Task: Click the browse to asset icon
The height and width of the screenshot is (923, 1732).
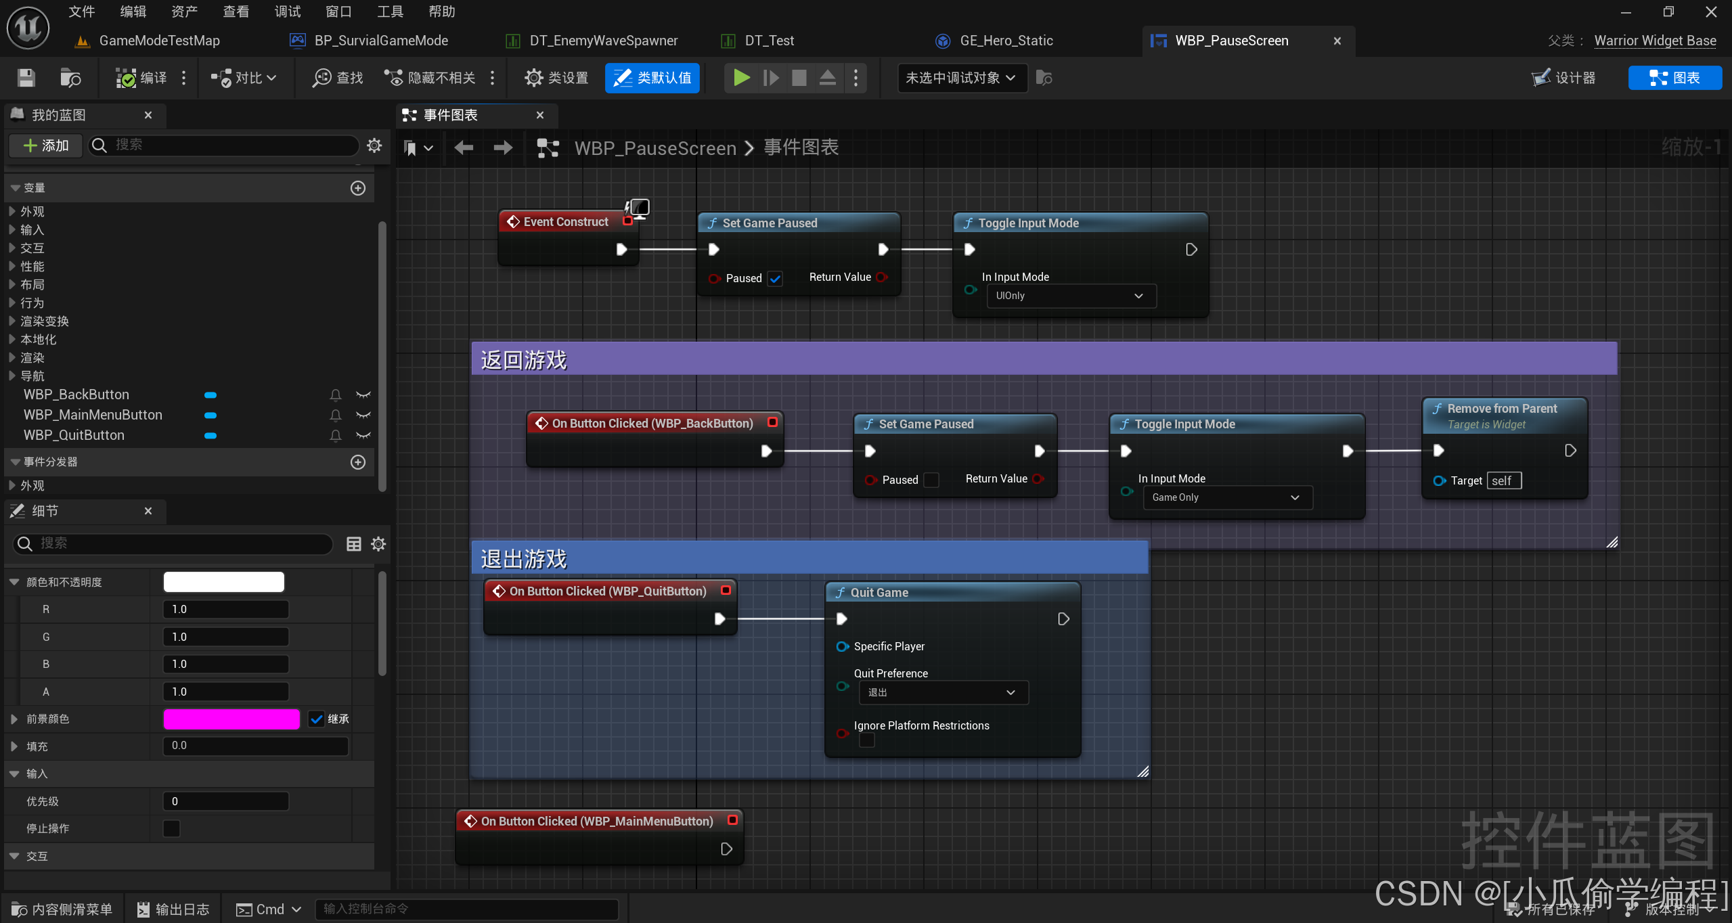Action: coord(70,78)
